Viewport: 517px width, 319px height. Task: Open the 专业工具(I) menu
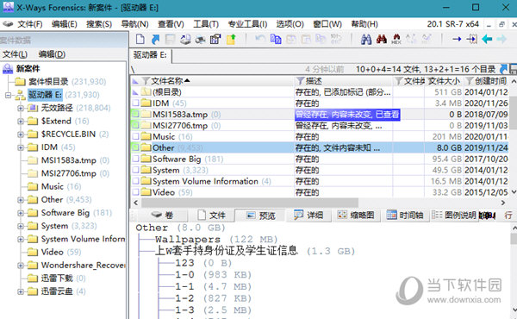247,24
